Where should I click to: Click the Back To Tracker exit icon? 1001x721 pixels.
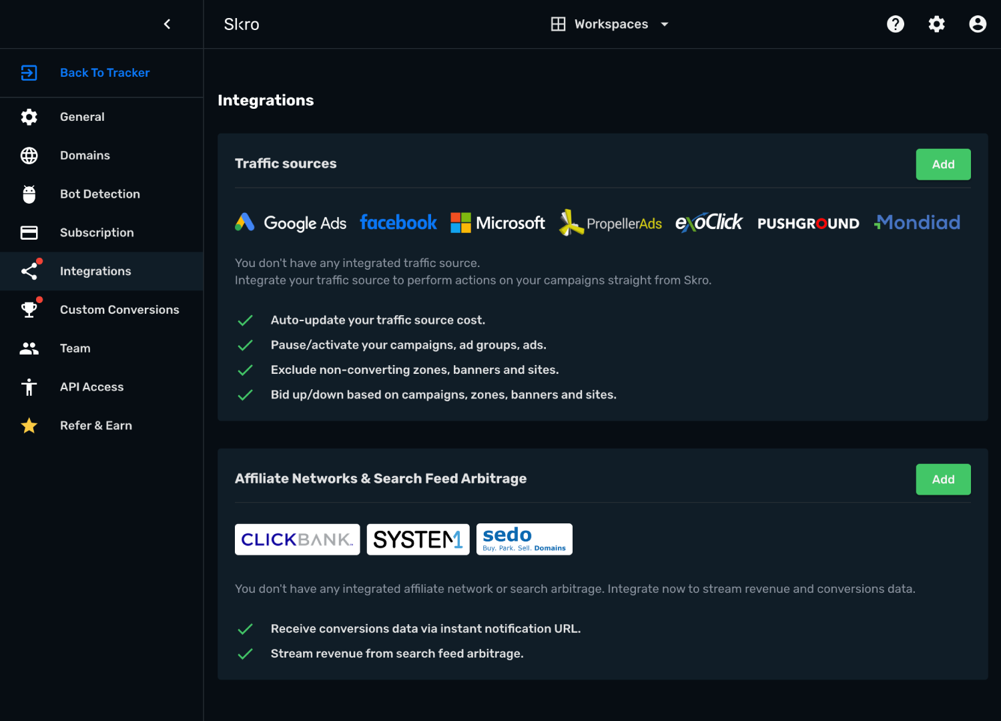pos(29,73)
